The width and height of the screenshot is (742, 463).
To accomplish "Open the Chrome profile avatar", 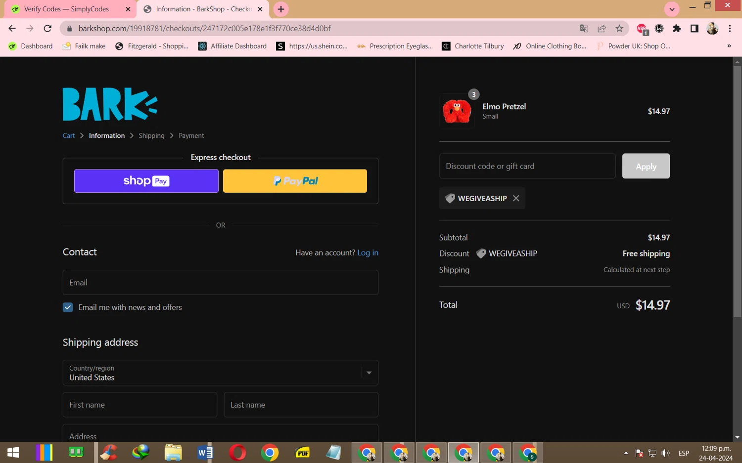I will (x=712, y=29).
